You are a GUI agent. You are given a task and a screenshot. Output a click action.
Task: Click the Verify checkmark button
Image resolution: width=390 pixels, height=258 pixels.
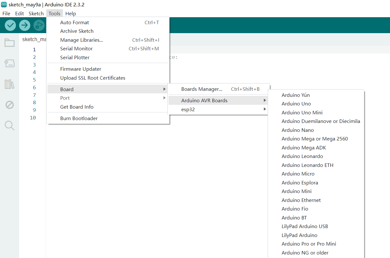[11, 25]
